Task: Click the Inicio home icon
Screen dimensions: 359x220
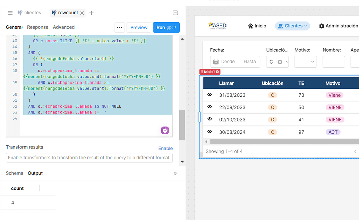Action: [250, 26]
